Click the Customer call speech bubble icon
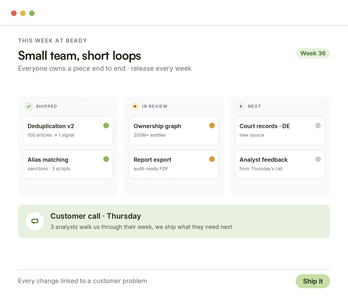348x300 pixels. coord(35,221)
